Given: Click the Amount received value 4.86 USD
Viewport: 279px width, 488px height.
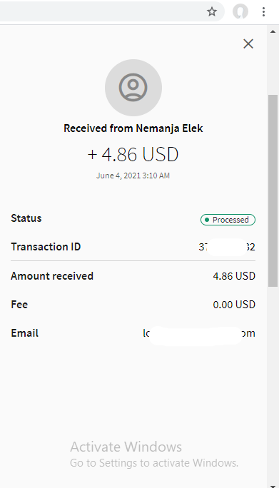Looking at the screenshot, I should tap(234, 276).
